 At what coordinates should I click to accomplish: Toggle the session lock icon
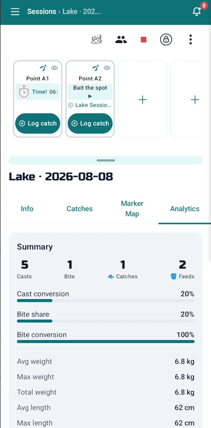pos(166,39)
